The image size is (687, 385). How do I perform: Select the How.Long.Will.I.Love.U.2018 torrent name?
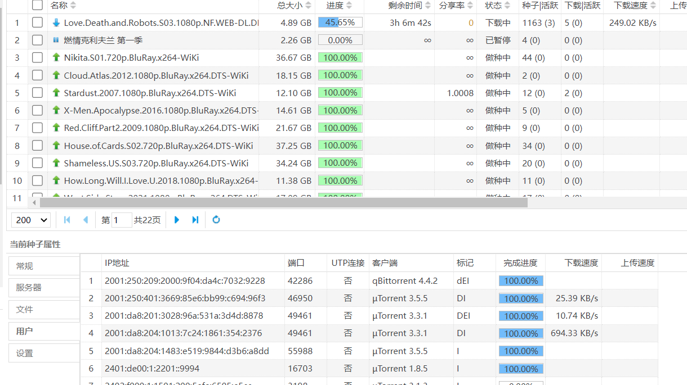(160, 180)
